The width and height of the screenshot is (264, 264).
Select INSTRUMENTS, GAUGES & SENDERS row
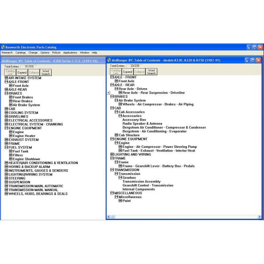38,170
